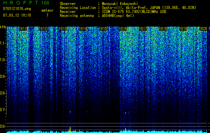
Task: Click the Observer field label
Action: point(68,4)
